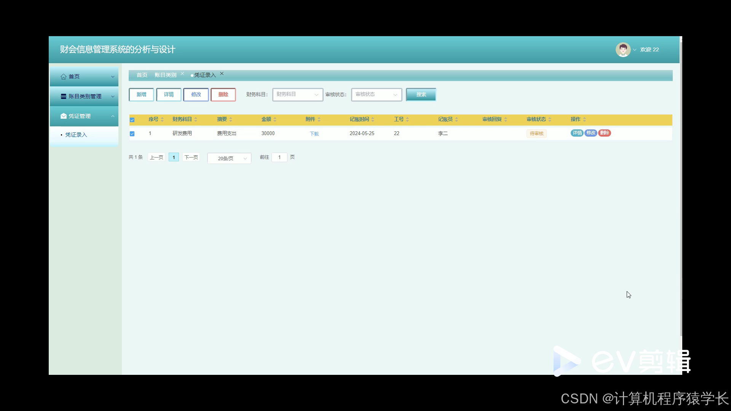Click the 凭证管理 envelope icon
The image size is (731, 411).
click(x=64, y=116)
